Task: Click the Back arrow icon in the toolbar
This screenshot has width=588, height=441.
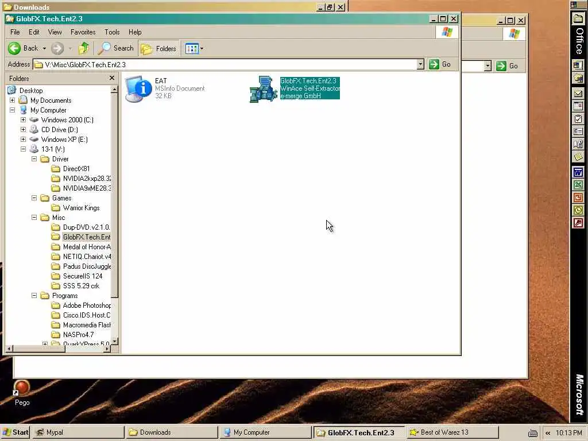Action: pos(14,48)
